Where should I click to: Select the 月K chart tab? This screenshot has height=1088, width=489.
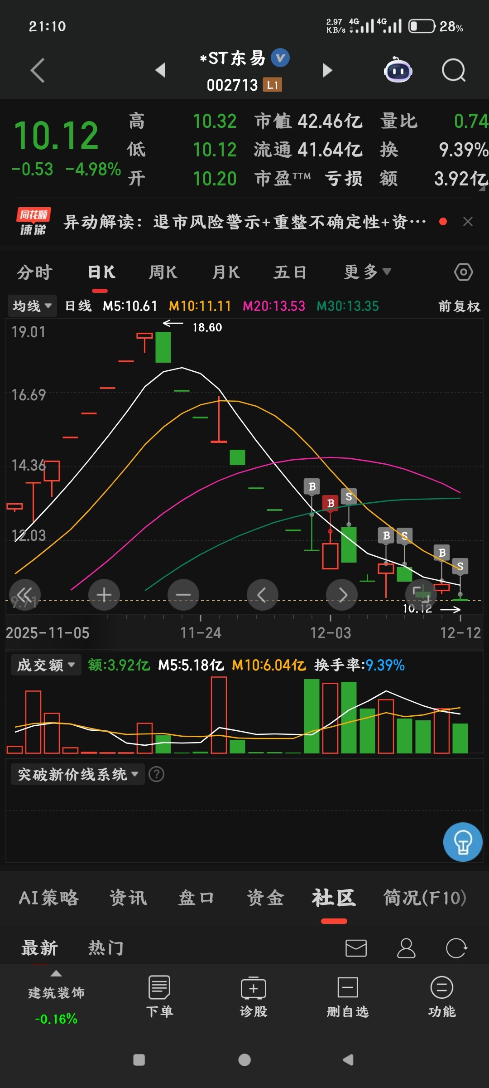click(x=226, y=272)
